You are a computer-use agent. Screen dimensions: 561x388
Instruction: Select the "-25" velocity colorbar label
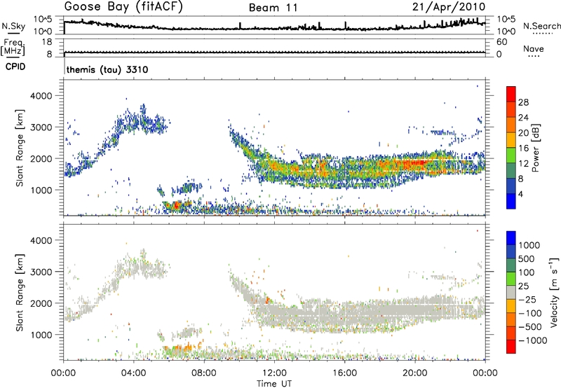tap(529, 299)
